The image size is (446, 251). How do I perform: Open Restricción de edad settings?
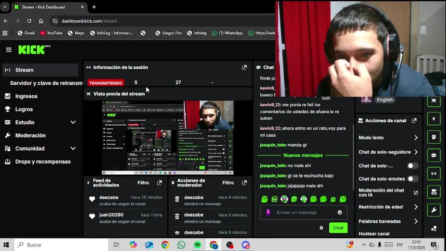click(x=388, y=207)
